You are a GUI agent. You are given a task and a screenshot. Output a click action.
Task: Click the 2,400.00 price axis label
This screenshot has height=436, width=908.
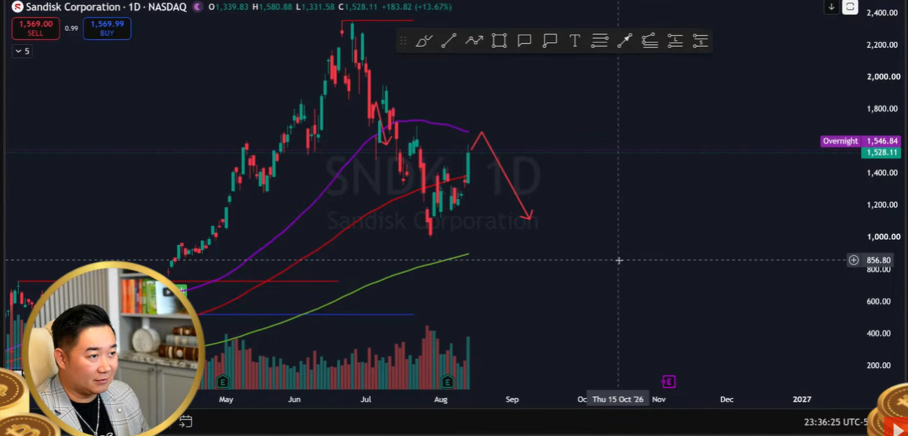883,13
